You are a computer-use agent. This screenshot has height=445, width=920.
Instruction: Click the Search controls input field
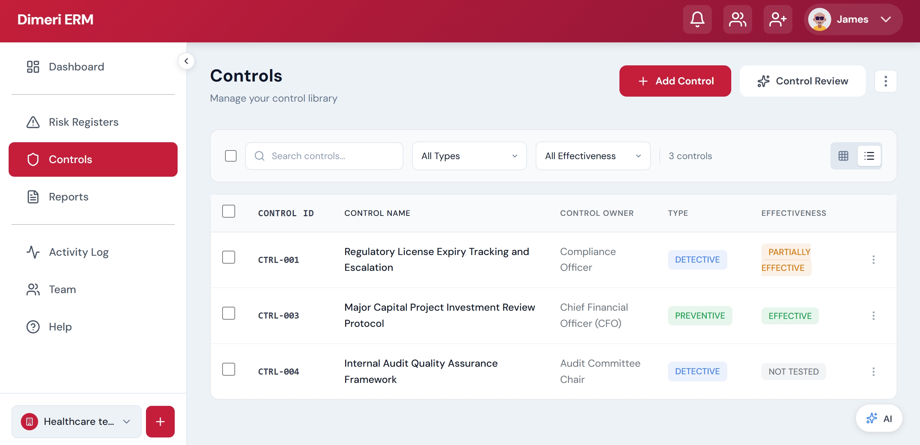click(324, 156)
